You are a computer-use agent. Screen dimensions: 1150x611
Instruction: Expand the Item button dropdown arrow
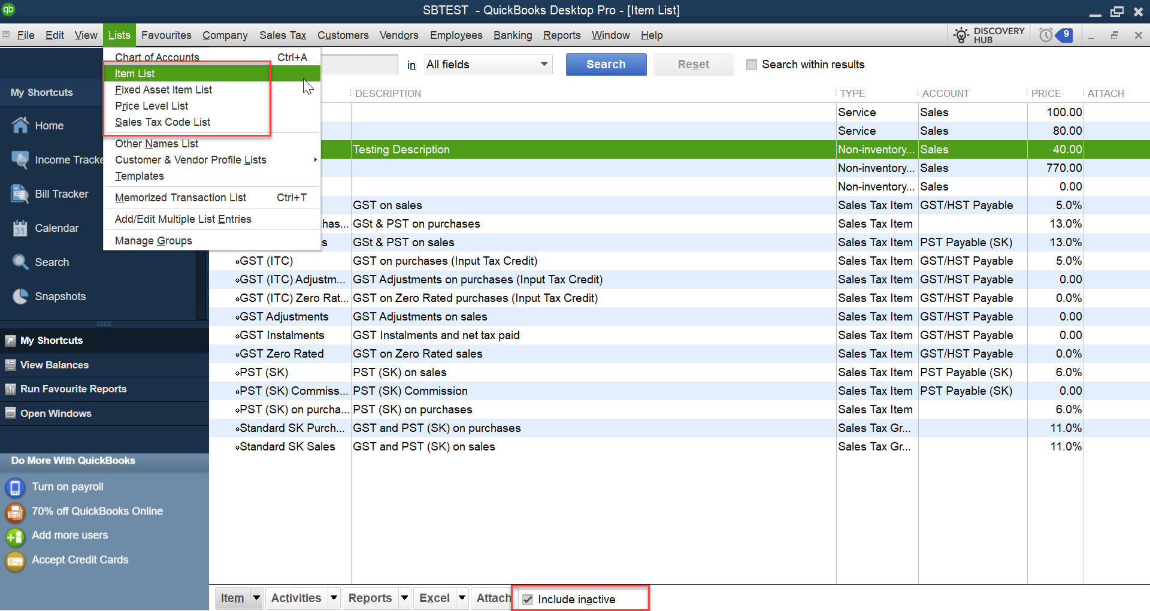(256, 598)
